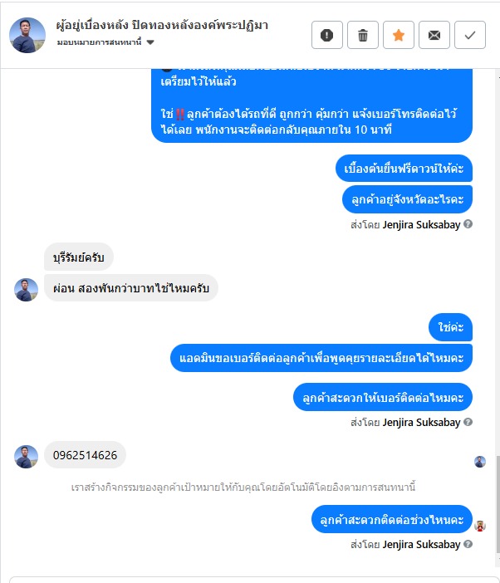The width and height of the screenshot is (500, 583).
Task: Open customer profile picture in header
Action: (27, 35)
